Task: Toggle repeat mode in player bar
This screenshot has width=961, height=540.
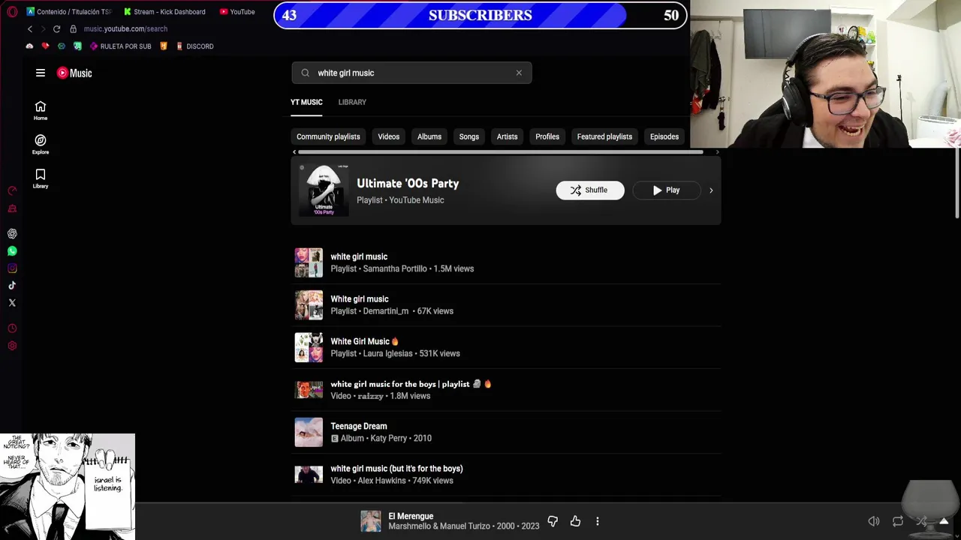Action: (898, 521)
